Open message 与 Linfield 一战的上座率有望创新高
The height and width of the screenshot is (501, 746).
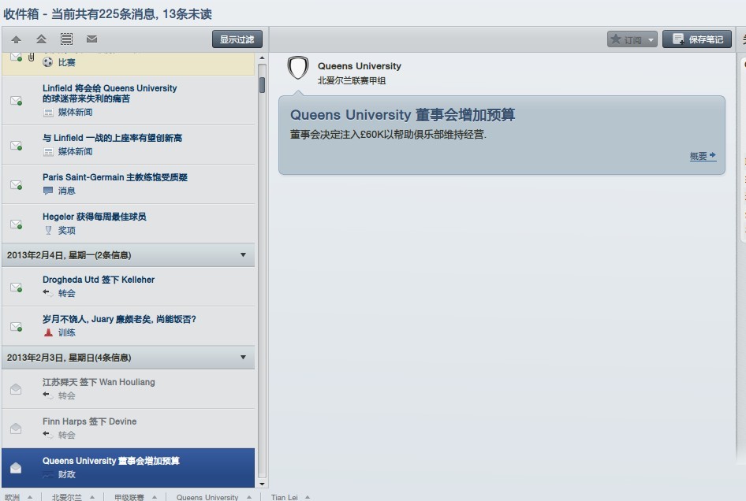point(129,145)
